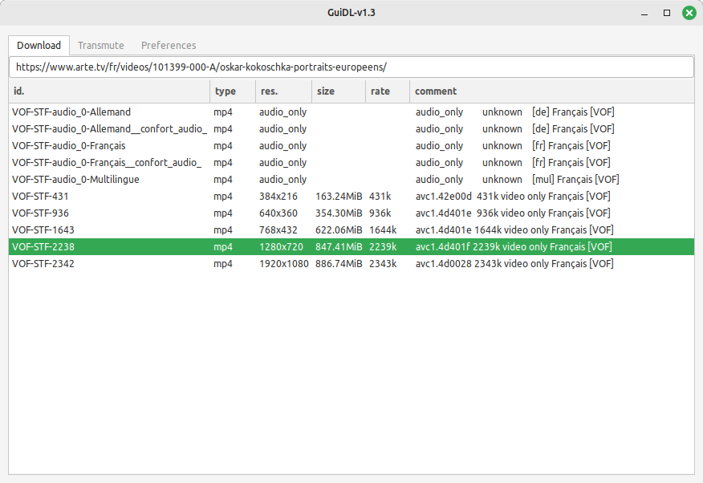This screenshot has width=703, height=483.
Task: Sort by the res. column header
Action: tap(282, 91)
